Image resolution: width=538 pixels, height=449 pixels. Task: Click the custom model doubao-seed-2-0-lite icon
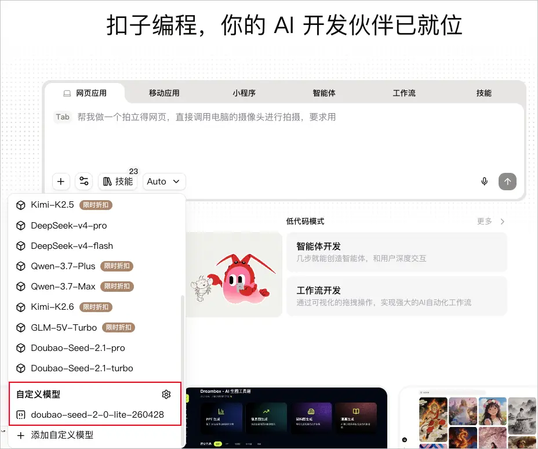click(21, 415)
